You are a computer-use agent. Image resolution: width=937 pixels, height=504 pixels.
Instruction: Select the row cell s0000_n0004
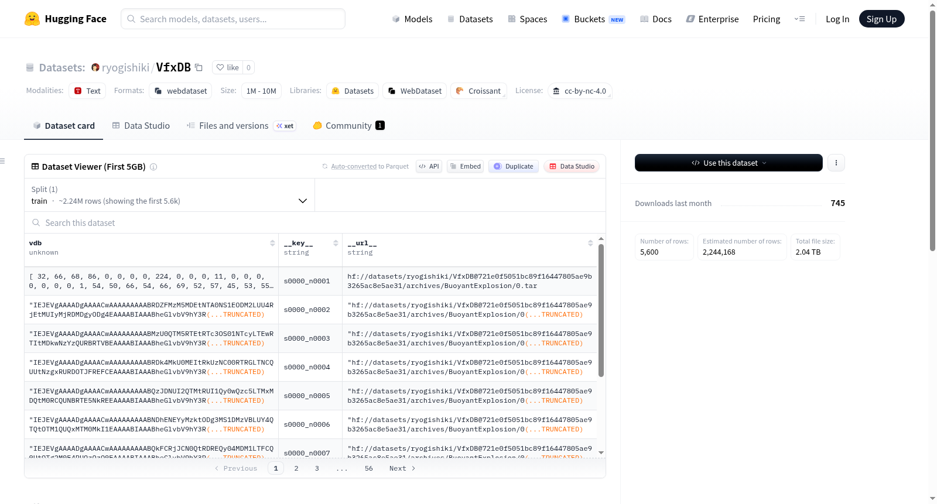[x=310, y=367]
